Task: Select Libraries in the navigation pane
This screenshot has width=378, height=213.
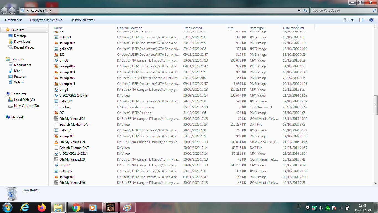Action: pos(17,59)
